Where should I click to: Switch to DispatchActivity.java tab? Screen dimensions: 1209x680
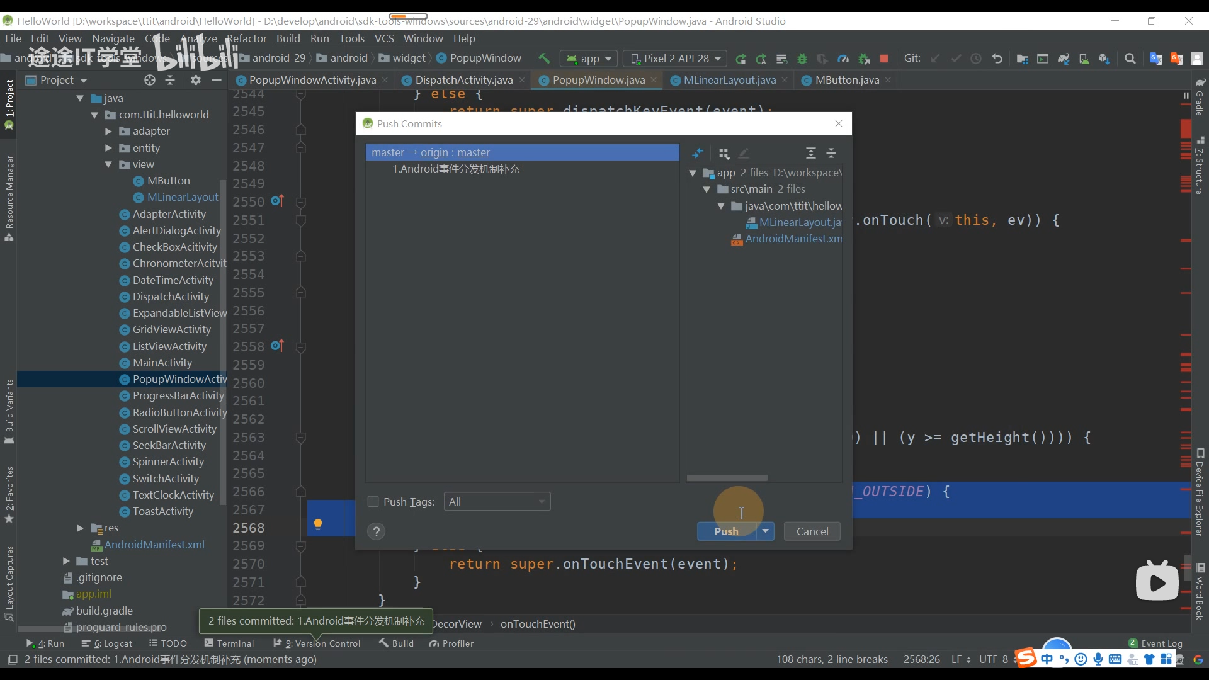tap(463, 80)
